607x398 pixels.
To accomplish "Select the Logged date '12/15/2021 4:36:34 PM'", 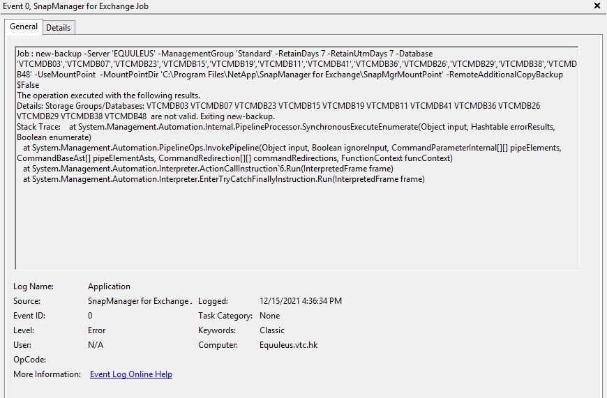I will [301, 301].
